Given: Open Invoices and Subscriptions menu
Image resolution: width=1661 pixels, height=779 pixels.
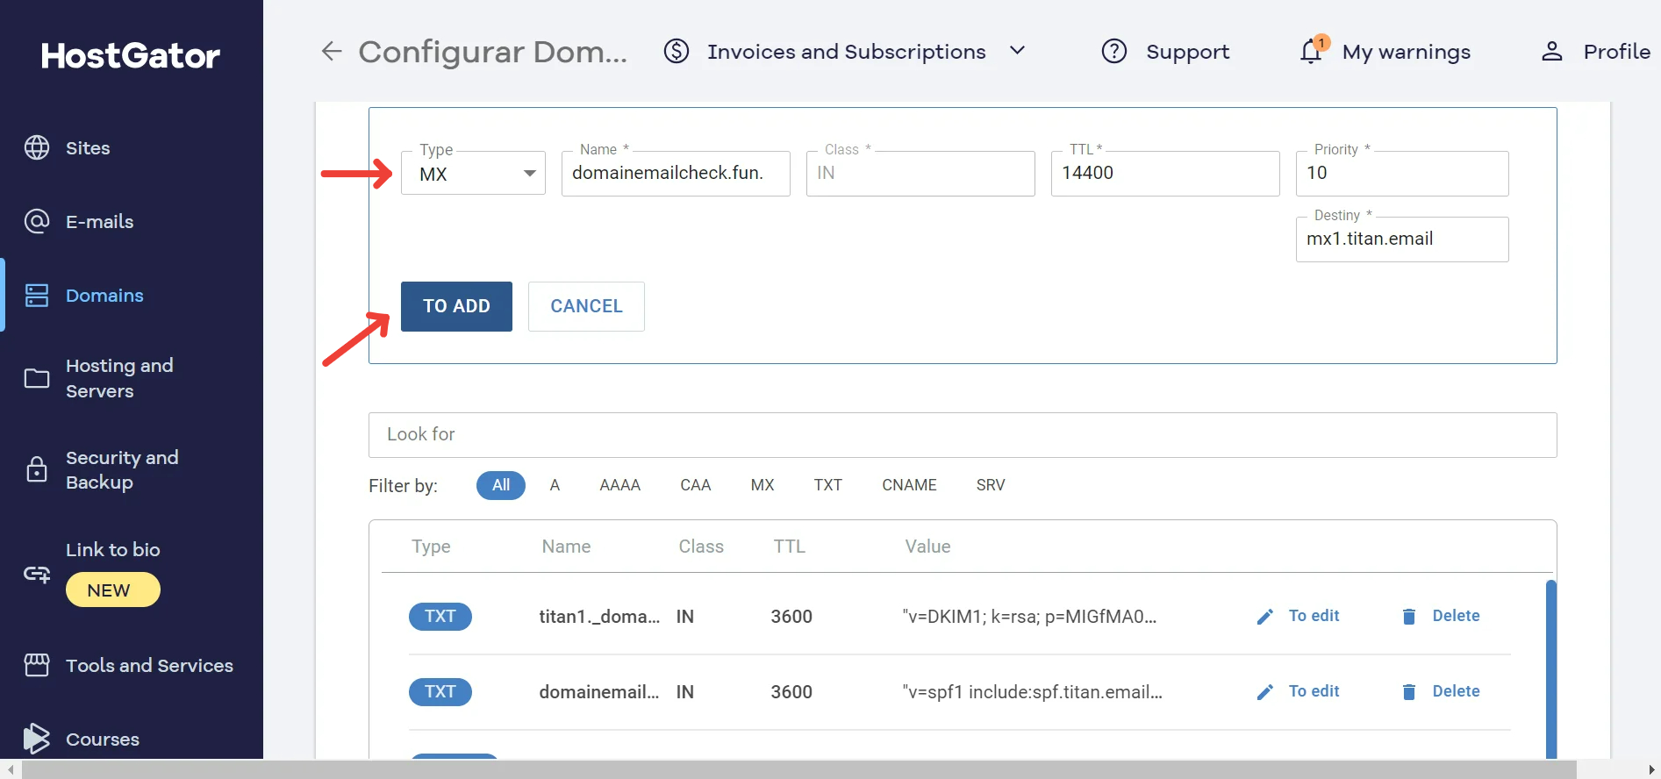Looking at the screenshot, I should click(847, 52).
